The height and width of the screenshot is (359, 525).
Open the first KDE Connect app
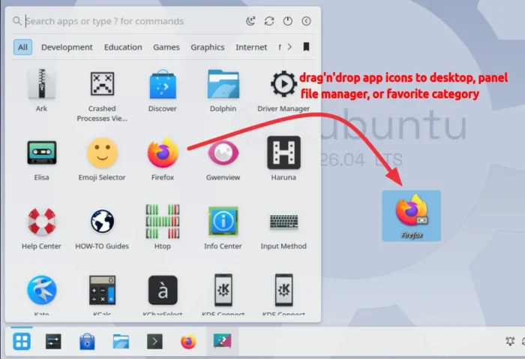[x=223, y=294]
